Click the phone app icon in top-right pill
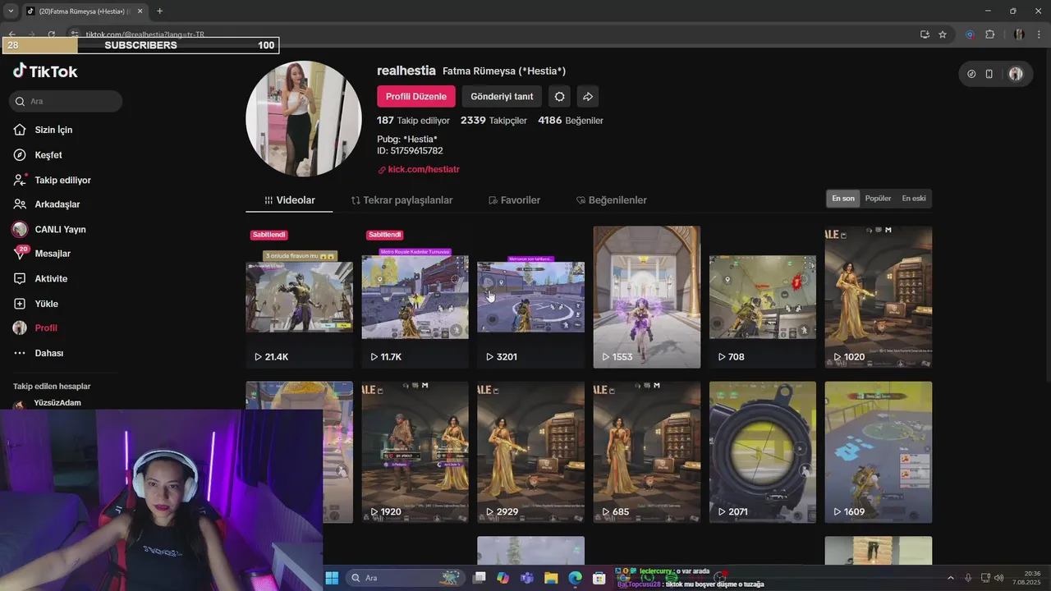Screen dimensions: 1051x591 pos(989,74)
